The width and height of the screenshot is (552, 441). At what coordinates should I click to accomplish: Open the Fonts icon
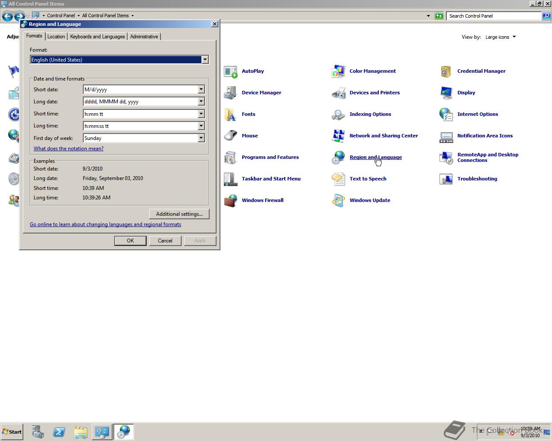click(x=231, y=115)
